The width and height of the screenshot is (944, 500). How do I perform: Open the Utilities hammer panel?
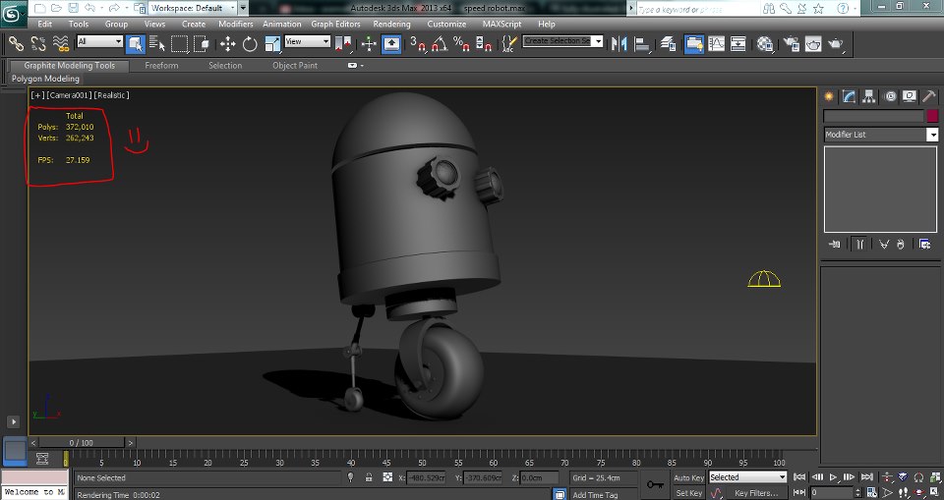coord(930,96)
